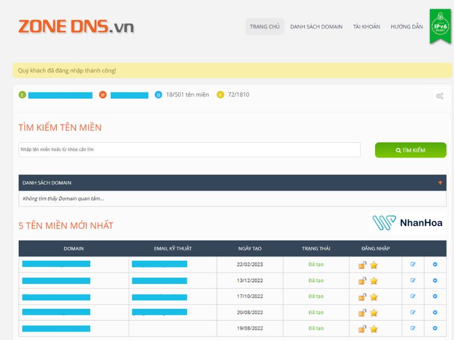Click the TRẠNG THÁI column header
Screen dimensions: 454x340
pyautogui.click(x=316, y=249)
